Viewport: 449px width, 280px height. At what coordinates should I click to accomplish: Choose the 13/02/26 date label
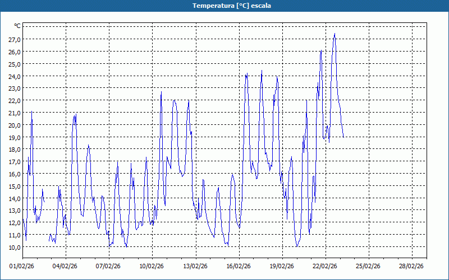[195, 267]
